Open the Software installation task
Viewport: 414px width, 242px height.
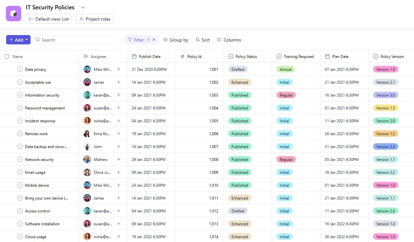tap(42, 224)
